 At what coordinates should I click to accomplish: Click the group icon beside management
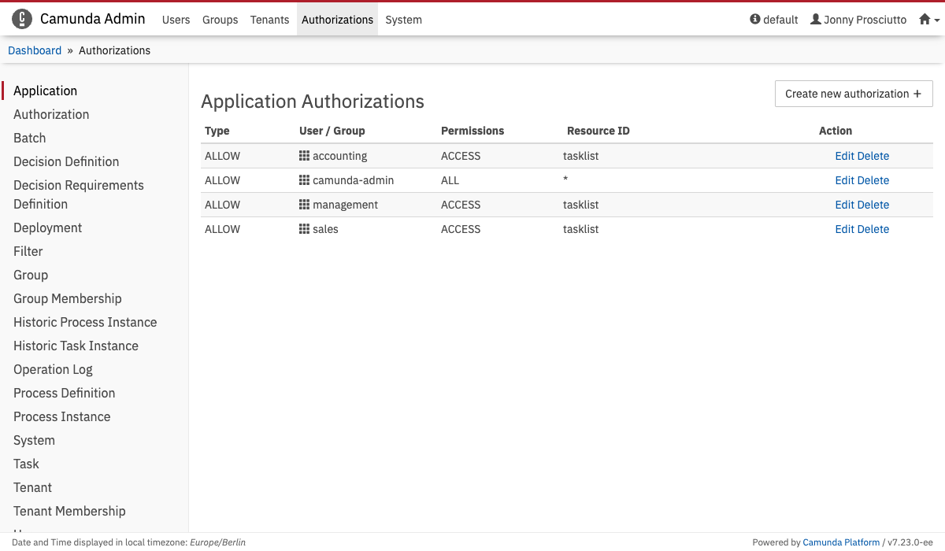304,205
